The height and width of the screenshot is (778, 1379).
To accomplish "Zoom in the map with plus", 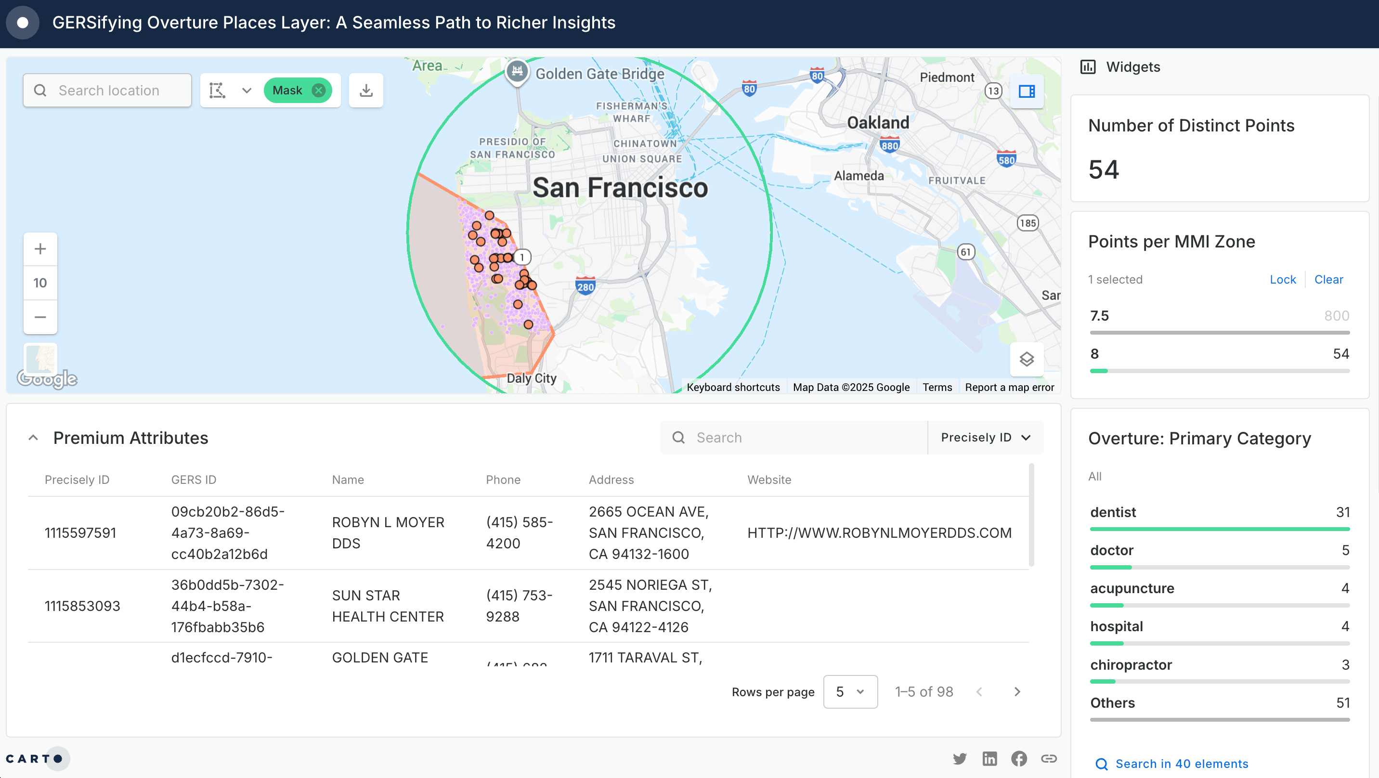I will click(x=40, y=249).
